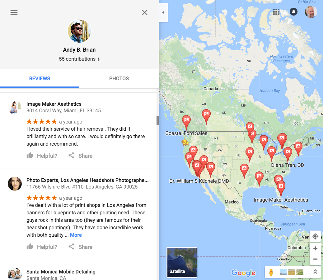Select the Reviews tab
Image resolution: width=323 pixels, height=280 pixels.
pos(40,78)
